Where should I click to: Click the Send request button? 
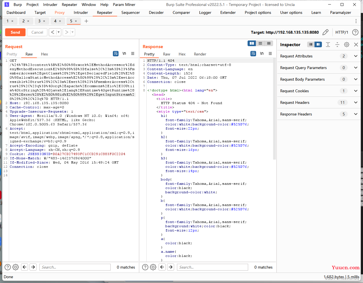pos(15,32)
